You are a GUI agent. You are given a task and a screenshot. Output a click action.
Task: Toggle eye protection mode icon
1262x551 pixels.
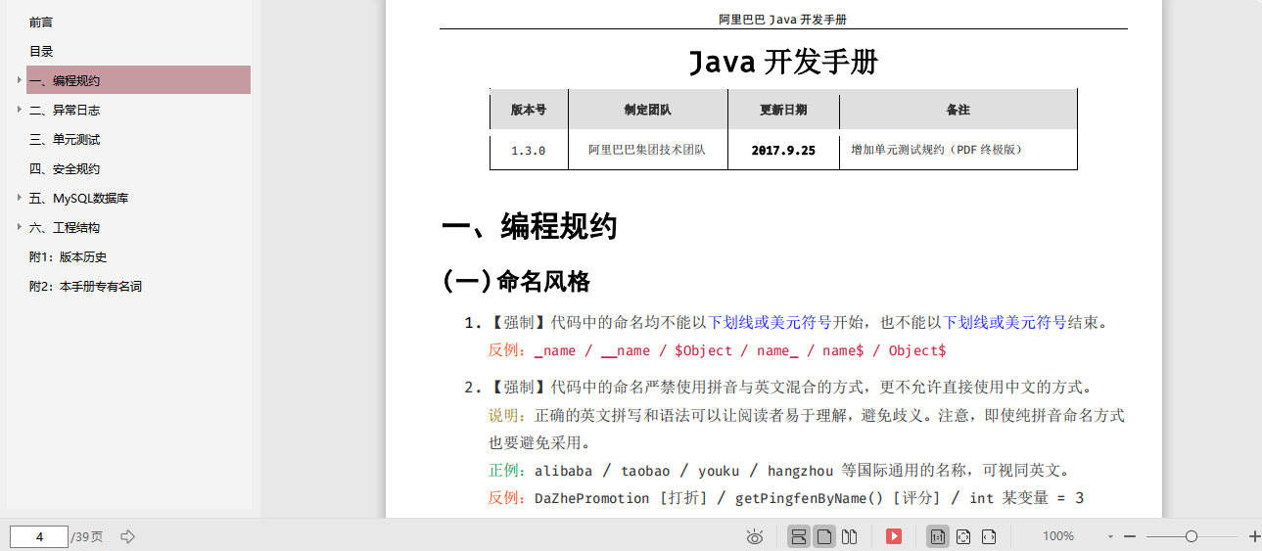(x=755, y=536)
